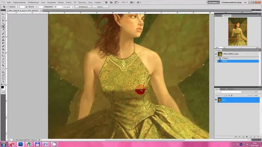Click the Высота height input field
This screenshot has height=147, width=262.
tap(39, 7)
